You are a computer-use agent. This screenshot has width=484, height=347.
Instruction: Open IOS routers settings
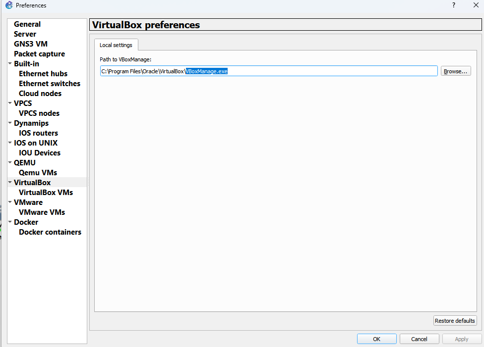[38, 133]
